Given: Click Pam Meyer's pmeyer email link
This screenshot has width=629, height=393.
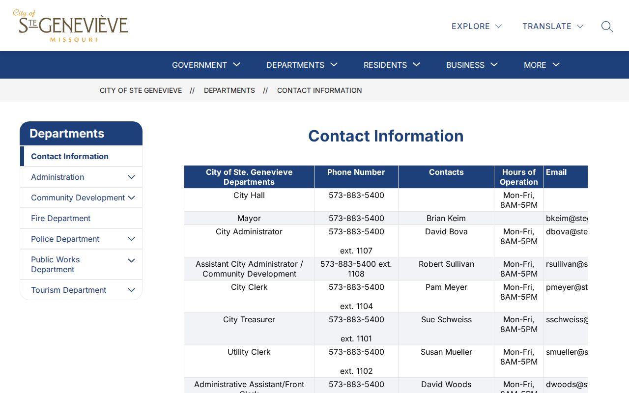Looking at the screenshot, I should point(567,287).
